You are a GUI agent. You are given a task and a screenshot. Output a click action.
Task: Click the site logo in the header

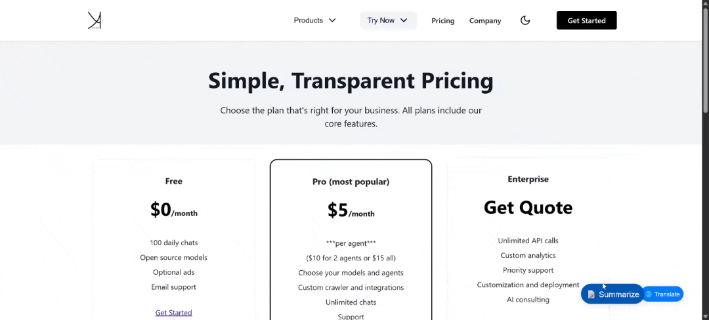point(95,20)
